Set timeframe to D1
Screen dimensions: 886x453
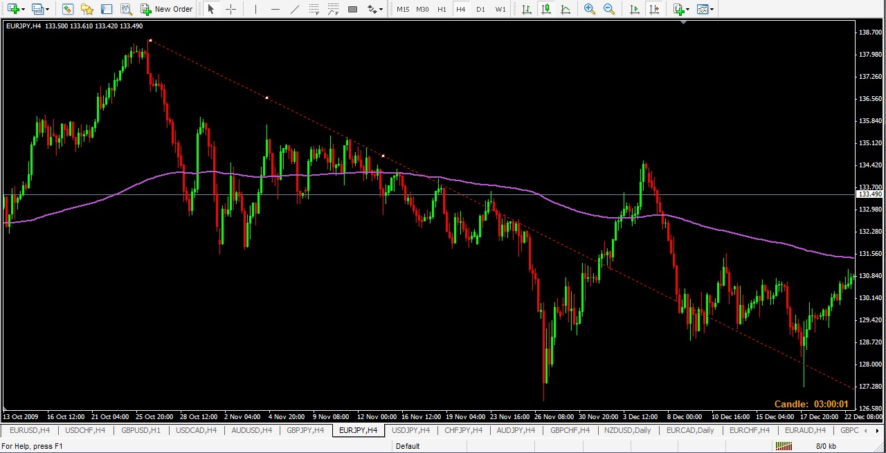(x=480, y=9)
